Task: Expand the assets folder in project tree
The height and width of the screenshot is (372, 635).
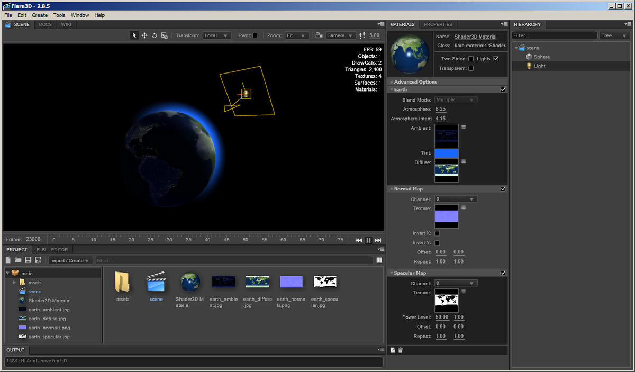Action: [15, 283]
